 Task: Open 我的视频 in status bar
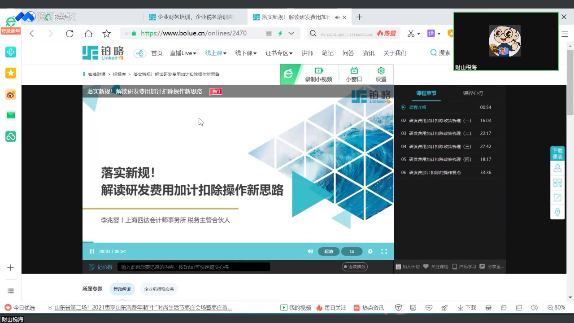pyautogui.click(x=296, y=308)
